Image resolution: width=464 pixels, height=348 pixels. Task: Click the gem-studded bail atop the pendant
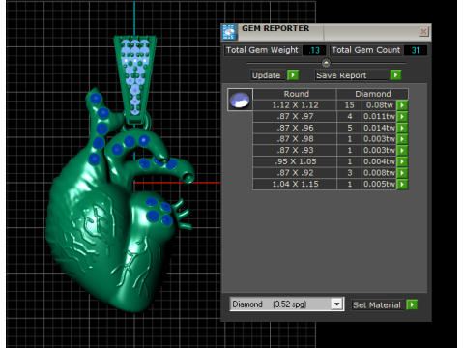tap(135, 79)
